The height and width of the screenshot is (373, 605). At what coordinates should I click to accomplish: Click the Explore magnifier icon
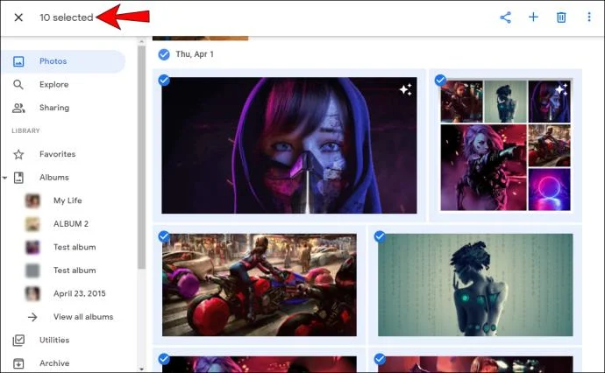18,84
